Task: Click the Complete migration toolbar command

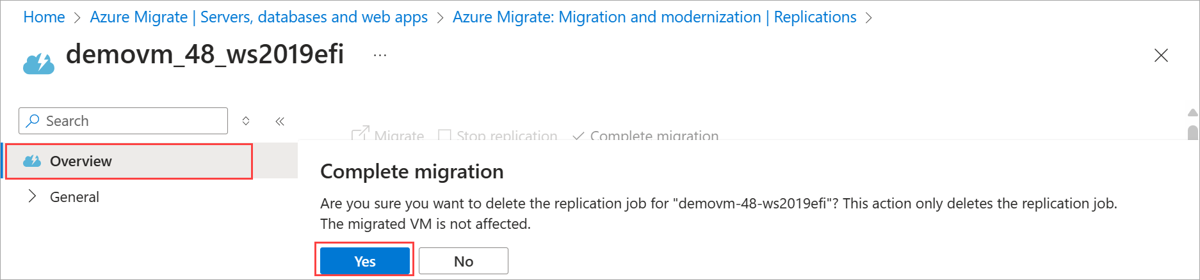Action: (x=645, y=135)
